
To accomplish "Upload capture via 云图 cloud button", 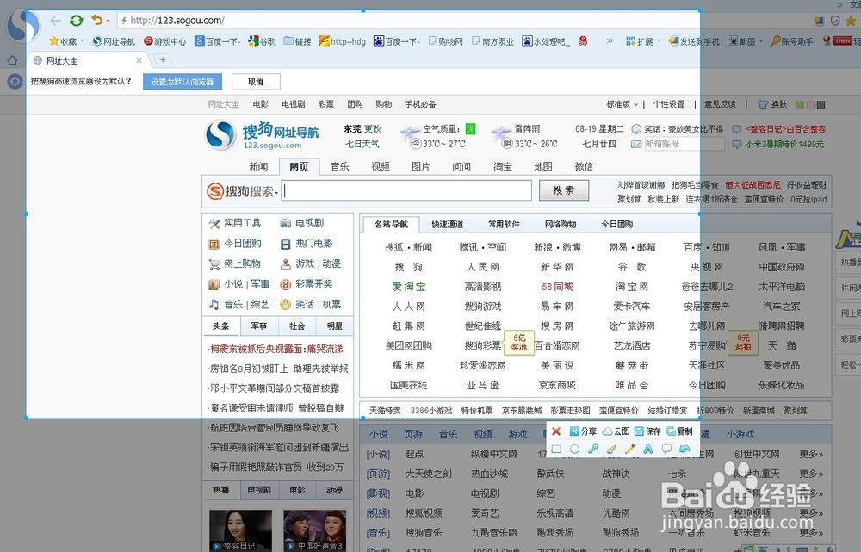I will (616, 431).
